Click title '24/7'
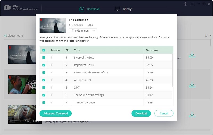This screenshot has height=135, width=213. [77, 88]
